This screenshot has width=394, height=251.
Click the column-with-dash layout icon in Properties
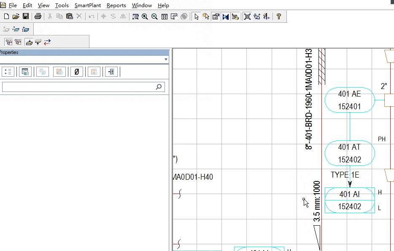click(111, 72)
